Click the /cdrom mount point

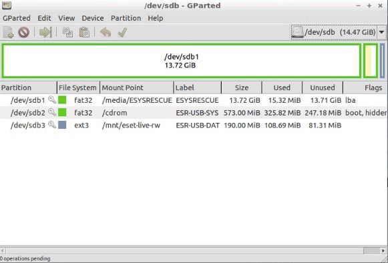(x=115, y=113)
